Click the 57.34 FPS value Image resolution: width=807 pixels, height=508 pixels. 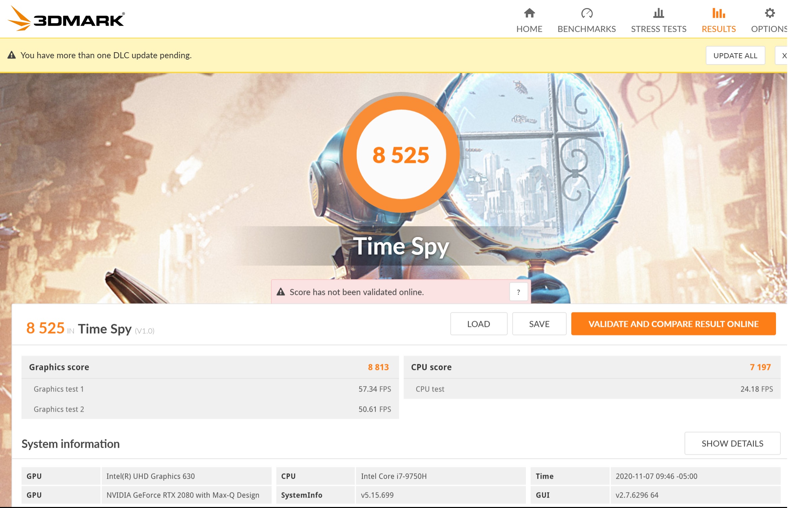(375, 389)
